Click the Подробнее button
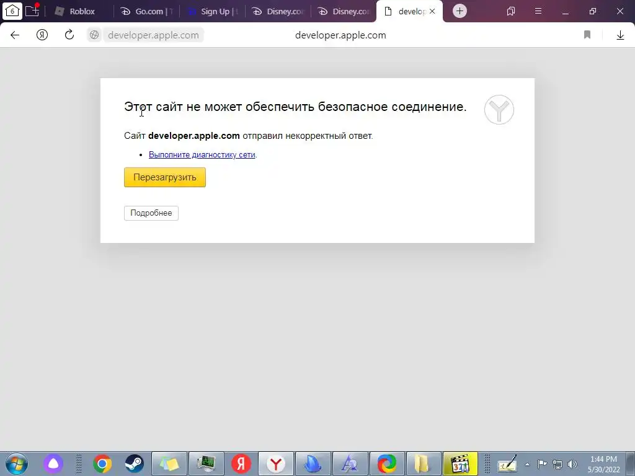The width and height of the screenshot is (635, 476). [151, 213]
